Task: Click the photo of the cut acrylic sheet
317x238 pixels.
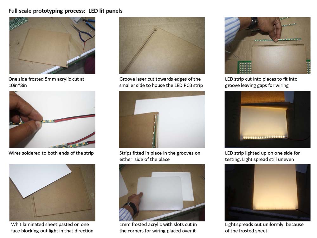Action: point(52,45)
